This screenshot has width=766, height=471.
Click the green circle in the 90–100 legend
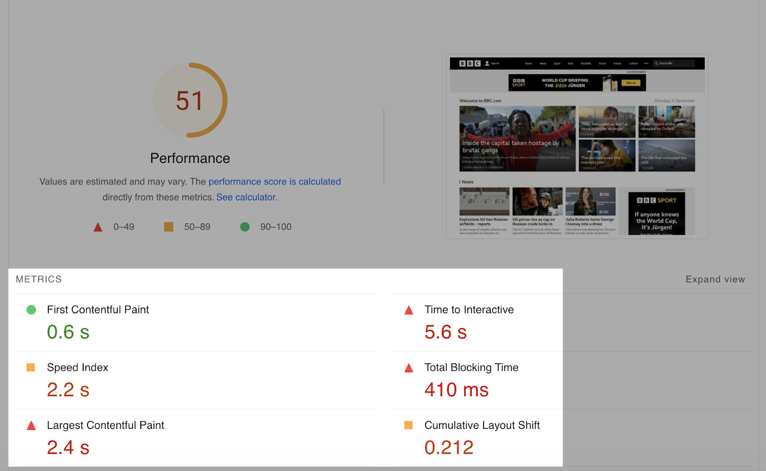tap(245, 227)
